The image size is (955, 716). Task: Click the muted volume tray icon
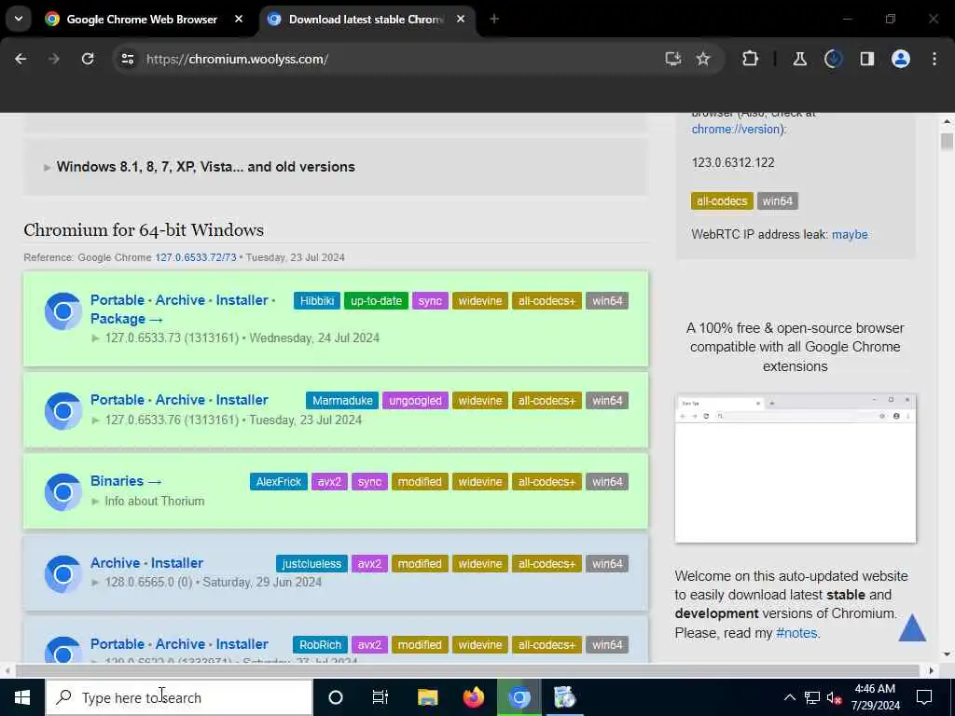coord(835,697)
